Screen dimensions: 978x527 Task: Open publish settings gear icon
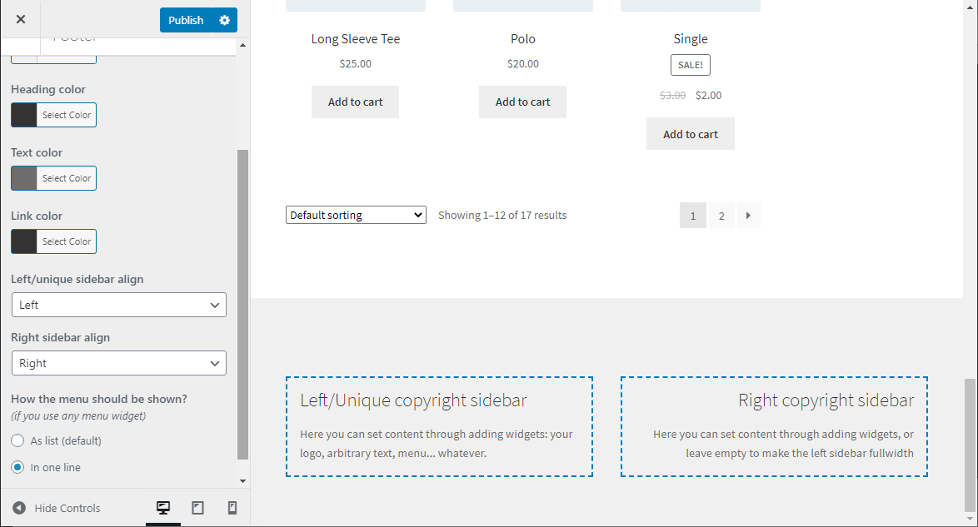pyautogui.click(x=224, y=20)
